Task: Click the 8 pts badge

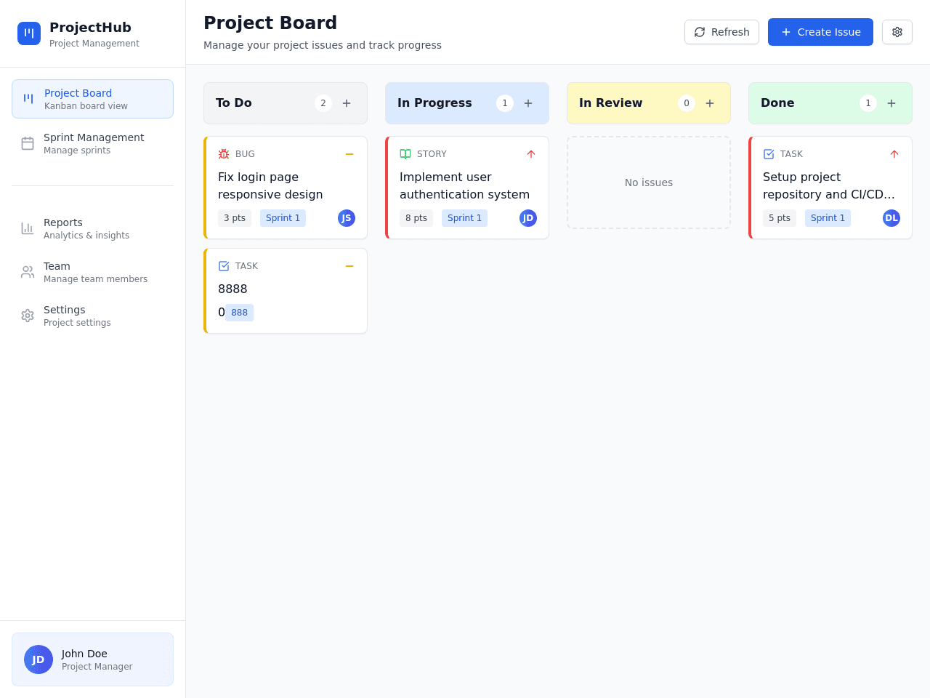Action: (416, 218)
